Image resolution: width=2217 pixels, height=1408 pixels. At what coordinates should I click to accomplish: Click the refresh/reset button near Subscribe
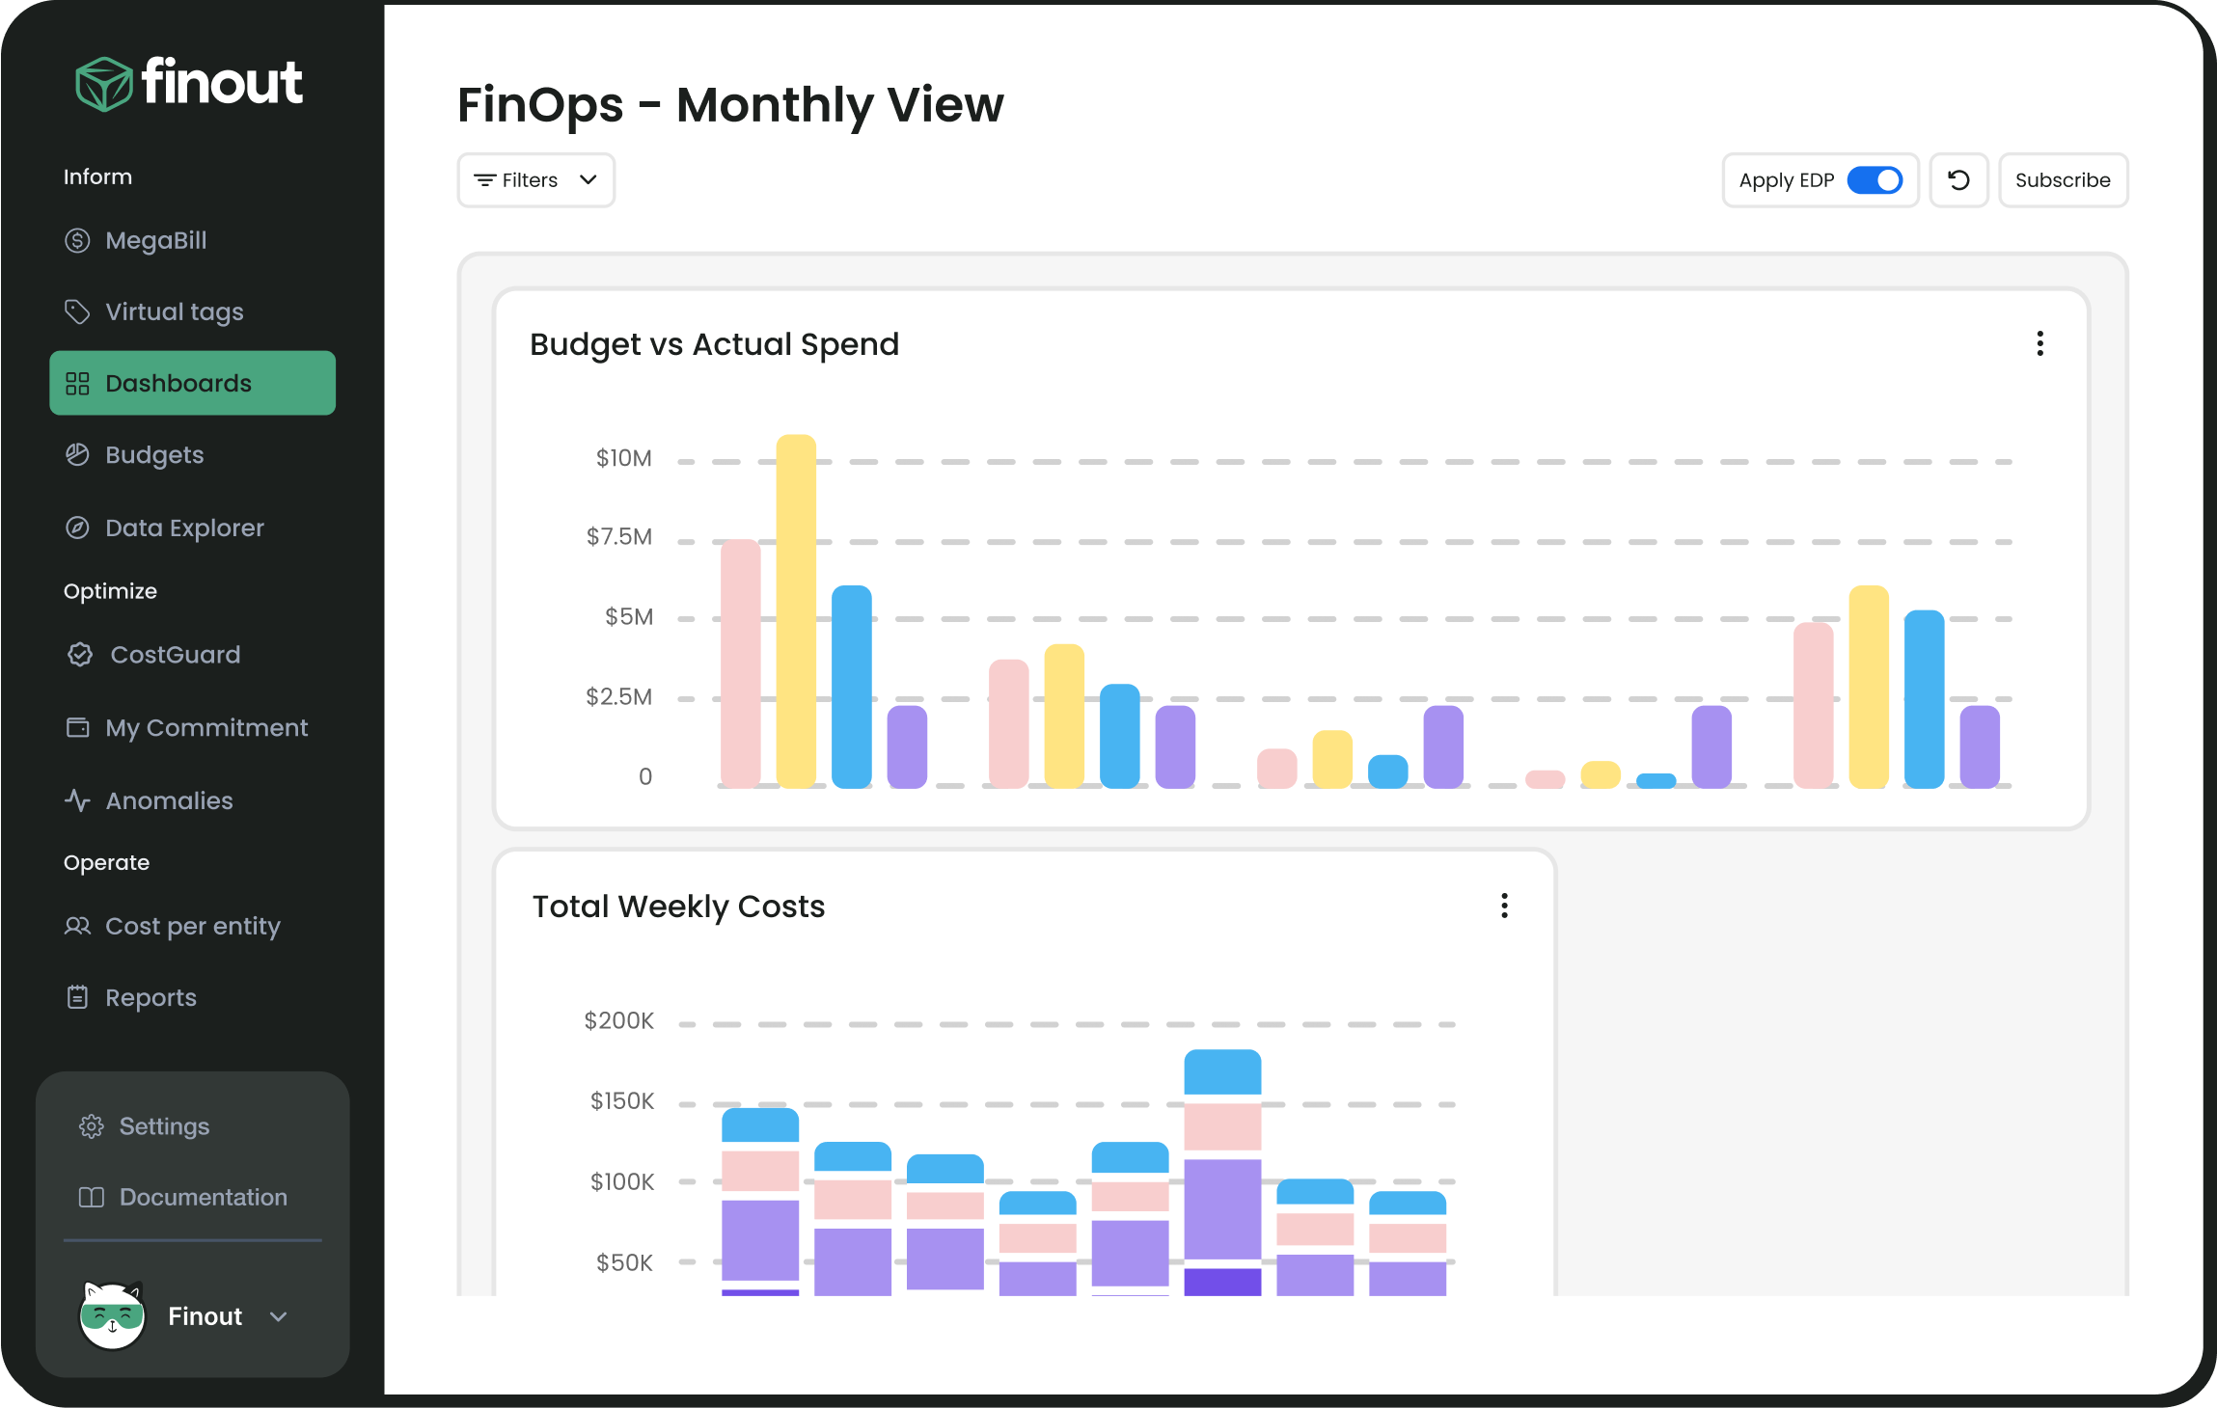tap(1959, 179)
